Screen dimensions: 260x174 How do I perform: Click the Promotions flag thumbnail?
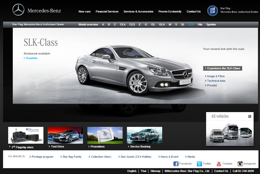pyautogui.click(x=105, y=135)
